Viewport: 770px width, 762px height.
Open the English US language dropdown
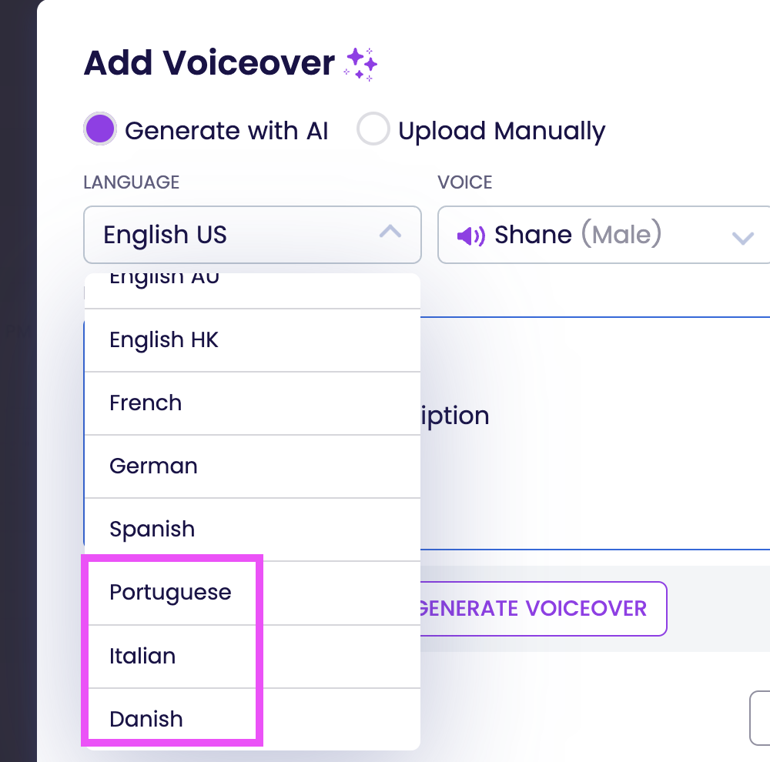coord(253,235)
